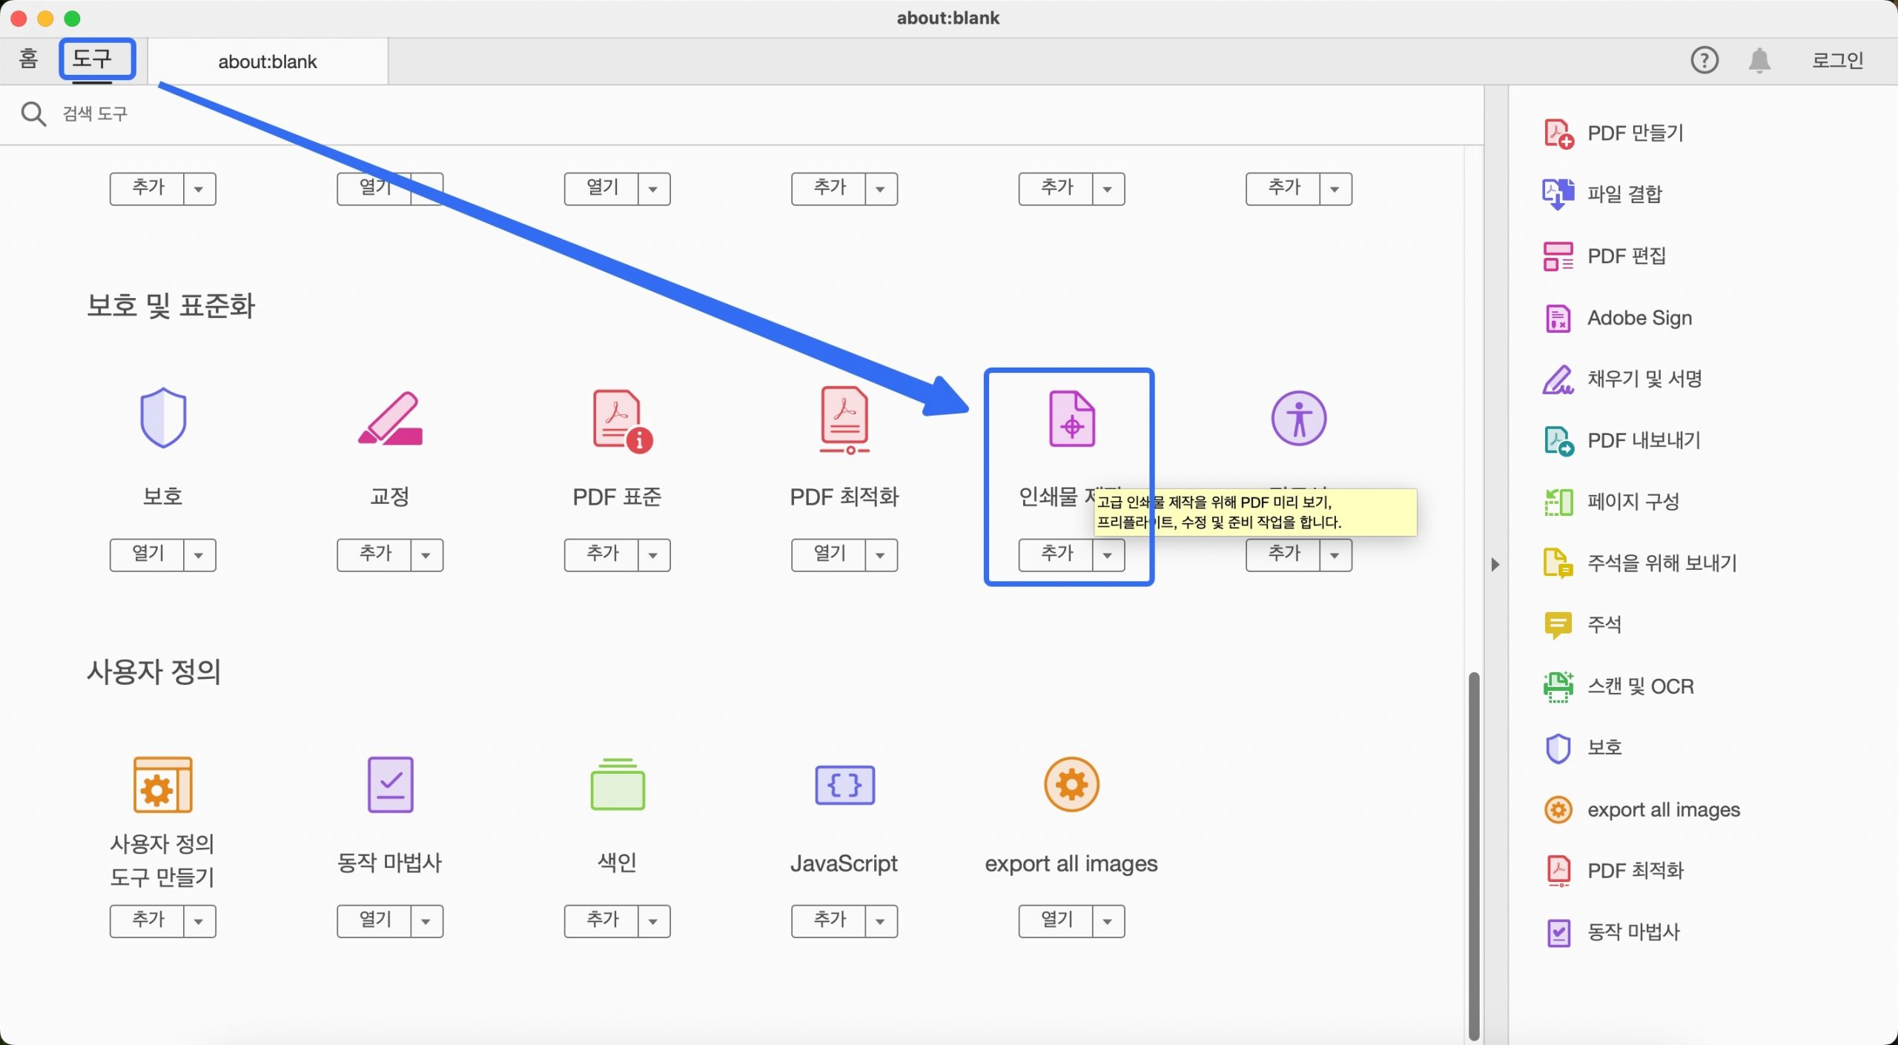Viewport: 1898px width, 1045px height.
Task: Open the Adobe Sign sidebar icon
Action: [x=1558, y=319]
